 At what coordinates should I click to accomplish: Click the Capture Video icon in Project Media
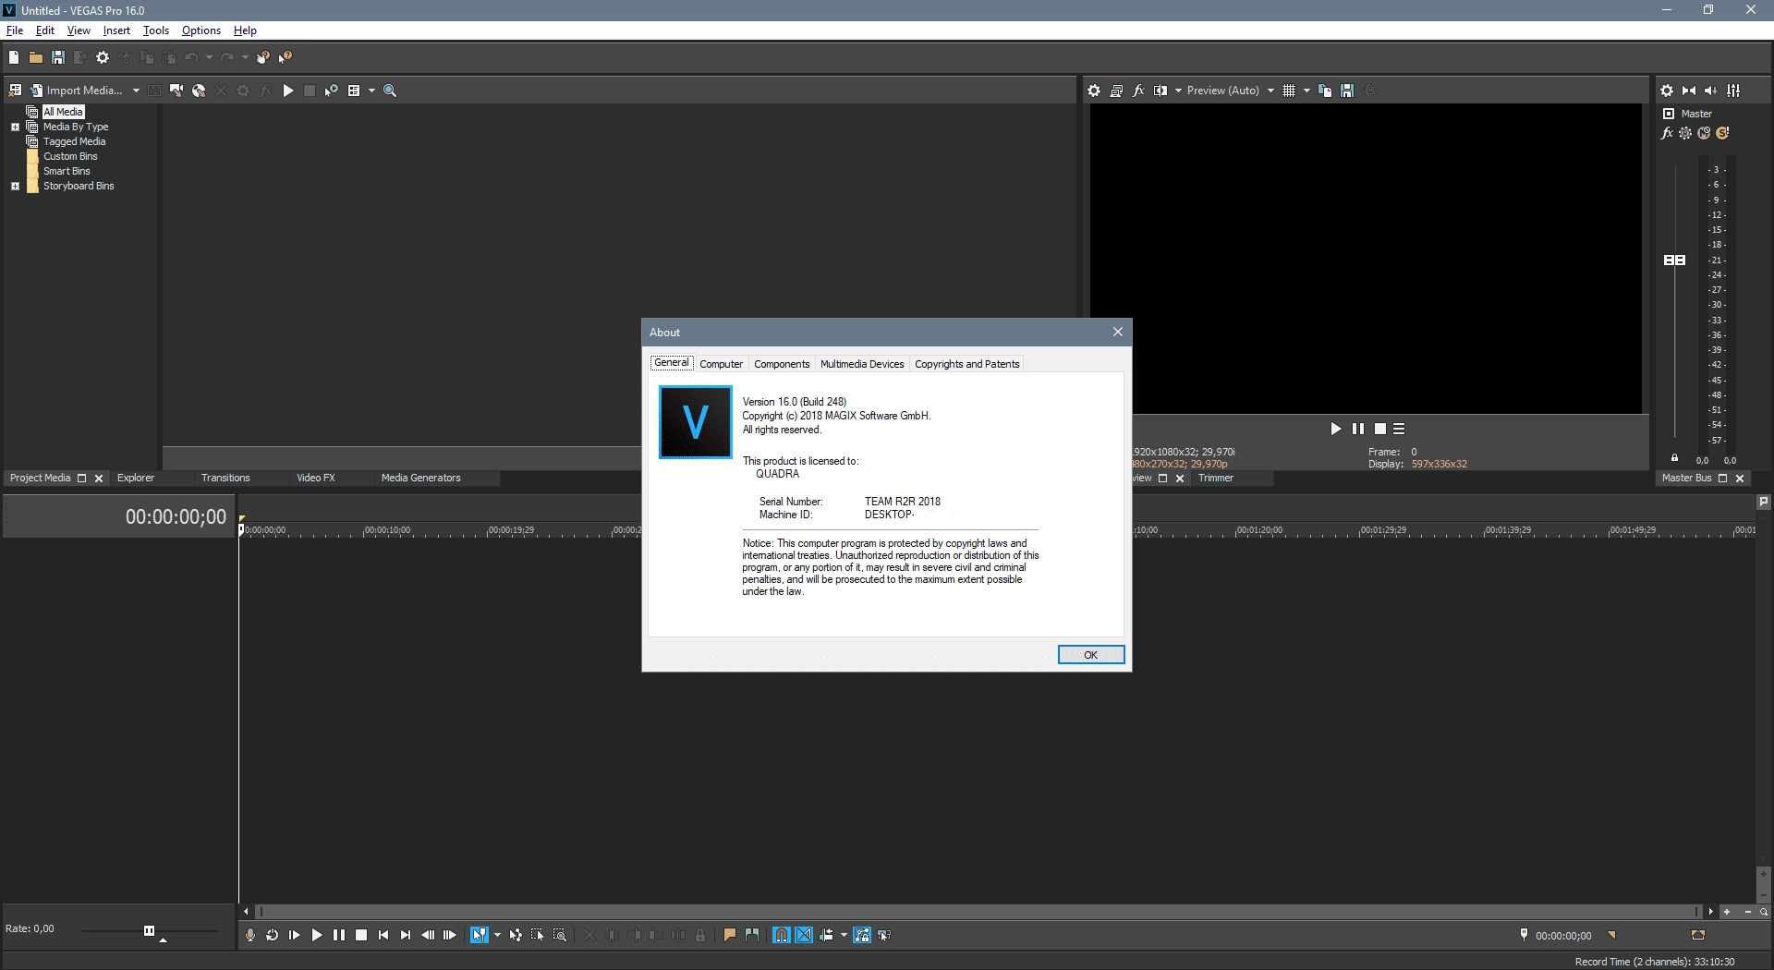tap(176, 91)
